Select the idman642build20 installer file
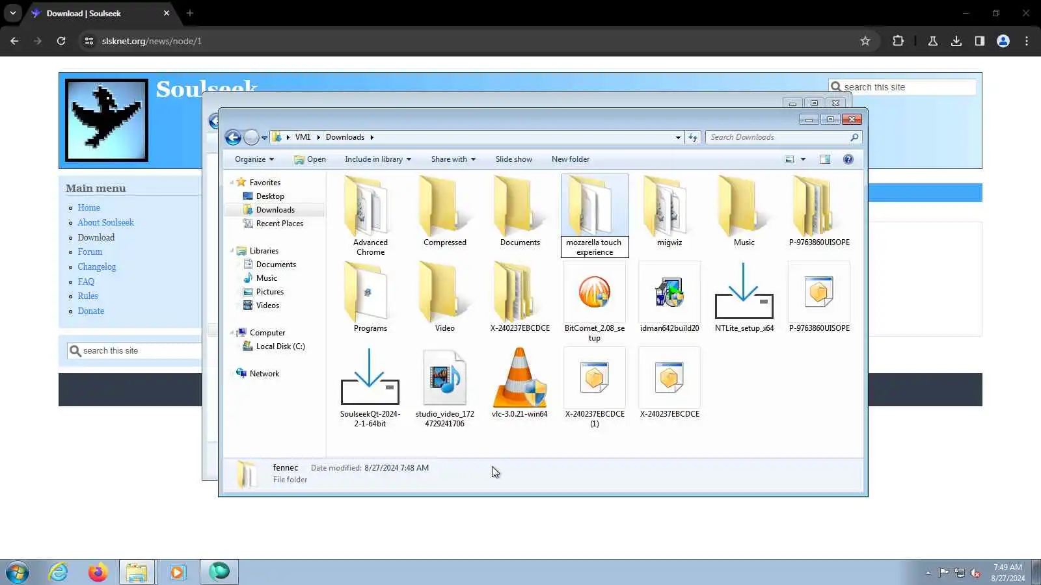This screenshot has width=1041, height=585. [x=669, y=298]
